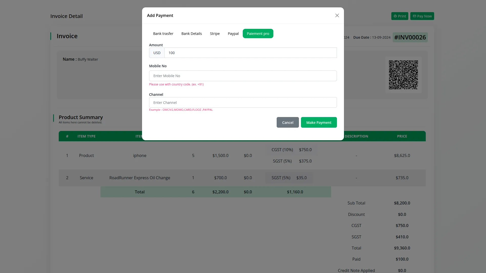Click the Make Payment button

[319, 122]
